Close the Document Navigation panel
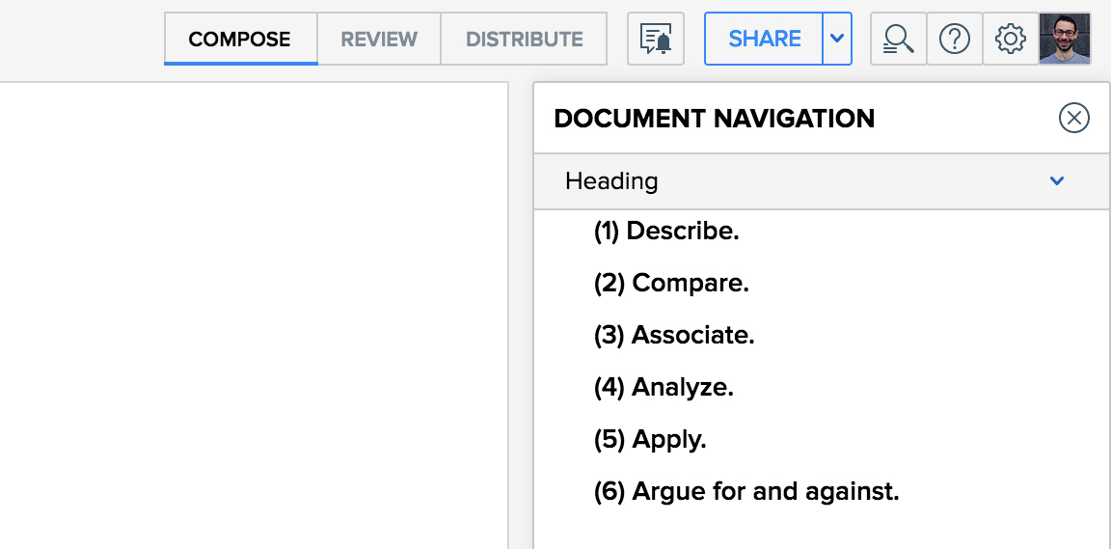The width and height of the screenshot is (1111, 549). (1073, 118)
